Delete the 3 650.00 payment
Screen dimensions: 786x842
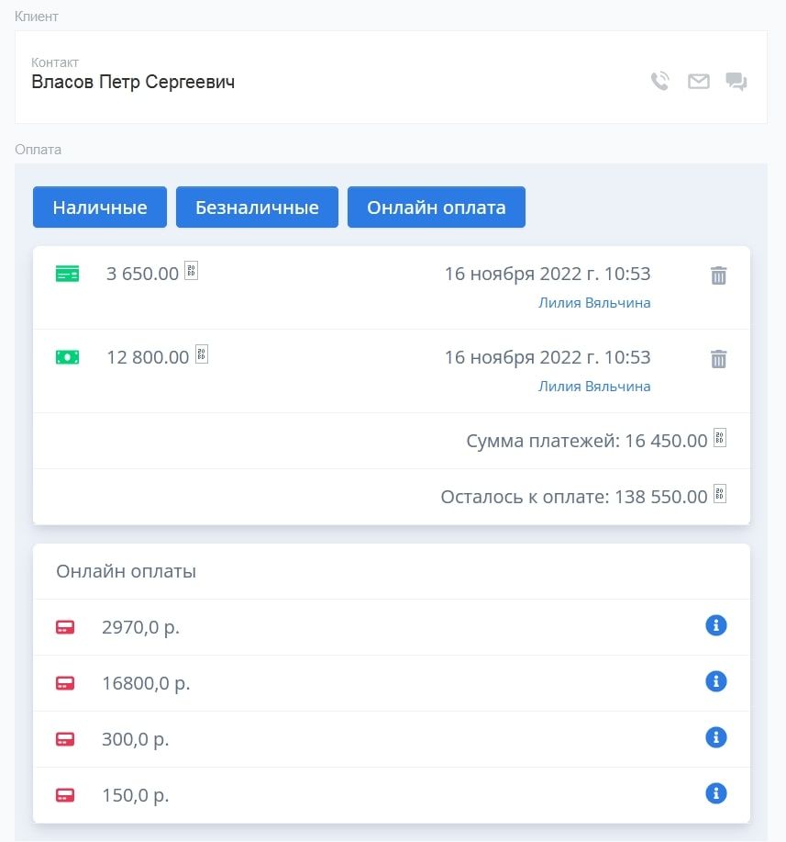(x=719, y=275)
